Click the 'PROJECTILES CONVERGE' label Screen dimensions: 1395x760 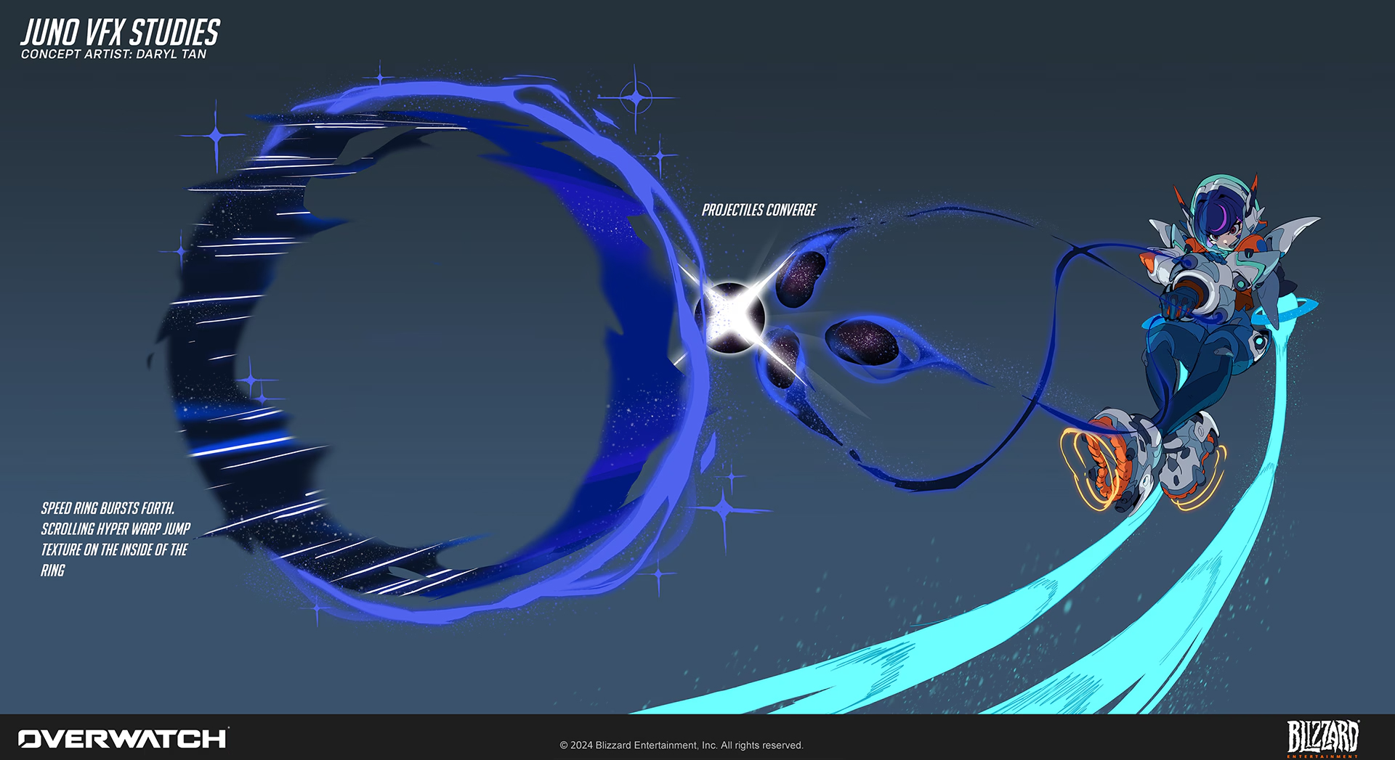tap(759, 210)
